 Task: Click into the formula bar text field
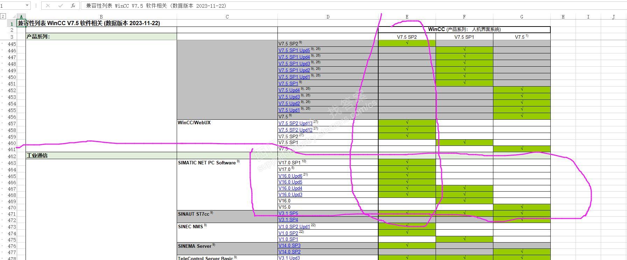pyautogui.click(x=353, y=6)
